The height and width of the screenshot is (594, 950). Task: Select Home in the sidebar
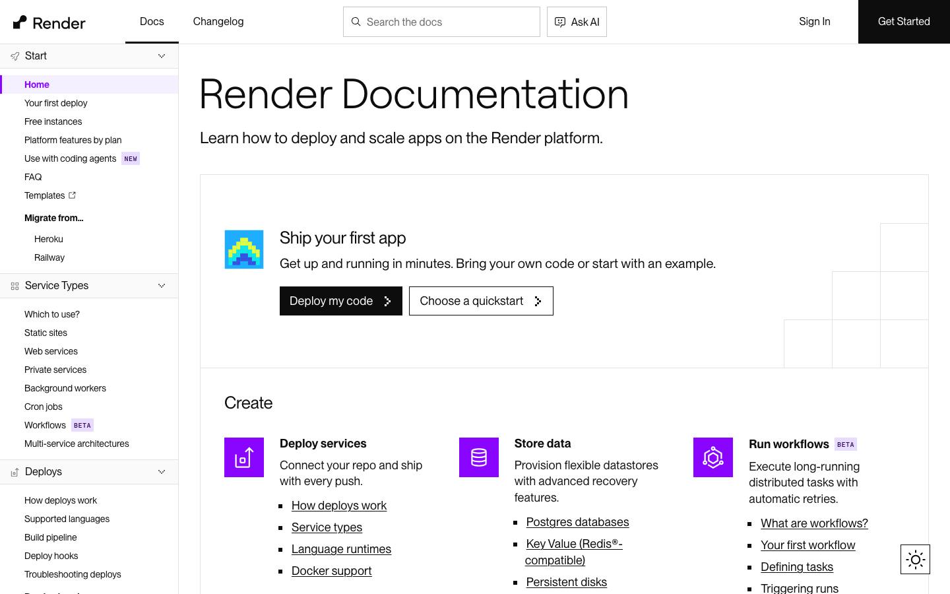pos(89,84)
